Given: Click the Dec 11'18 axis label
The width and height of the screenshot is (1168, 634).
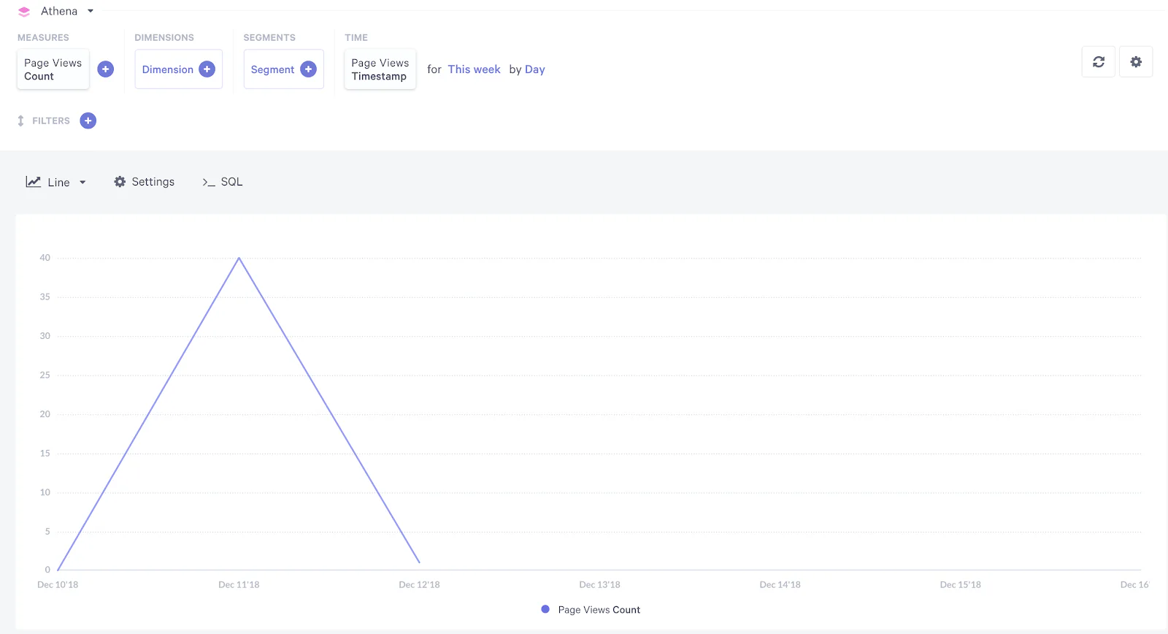Looking at the screenshot, I should [x=239, y=585].
